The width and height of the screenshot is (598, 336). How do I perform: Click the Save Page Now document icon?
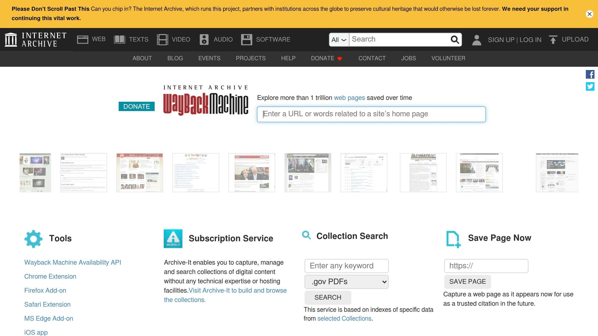(453, 239)
